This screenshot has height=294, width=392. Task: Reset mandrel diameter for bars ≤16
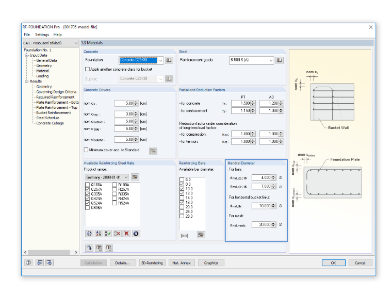281,178
